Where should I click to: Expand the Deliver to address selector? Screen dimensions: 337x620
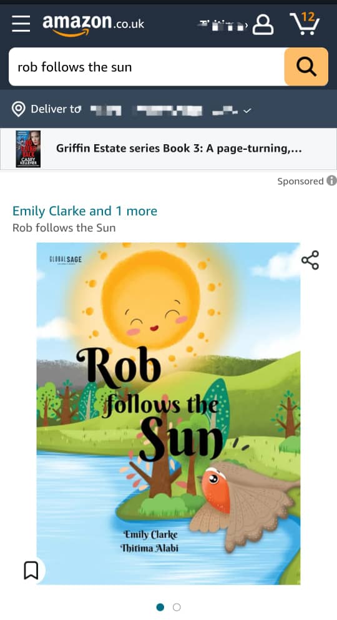(132, 109)
